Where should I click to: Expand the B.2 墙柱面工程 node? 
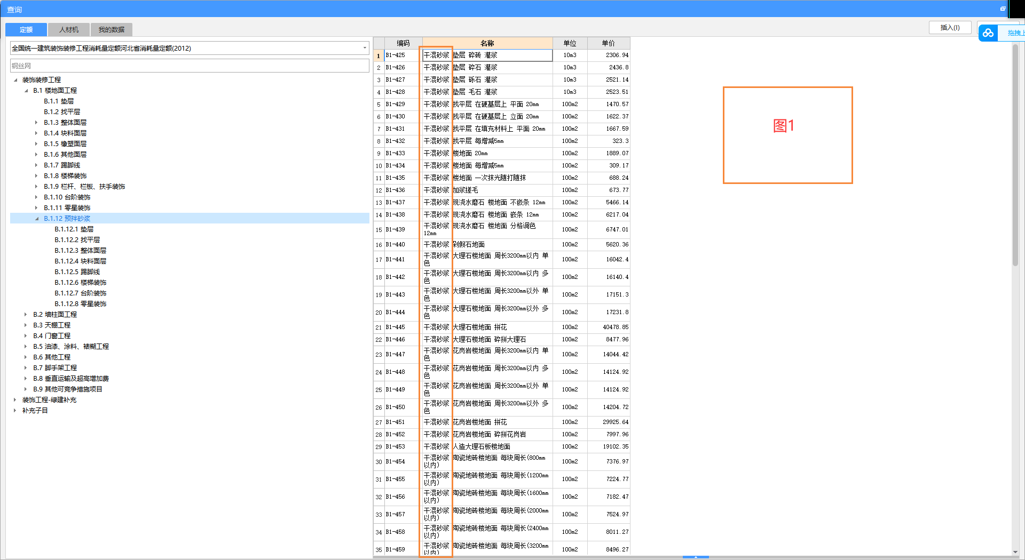click(26, 315)
